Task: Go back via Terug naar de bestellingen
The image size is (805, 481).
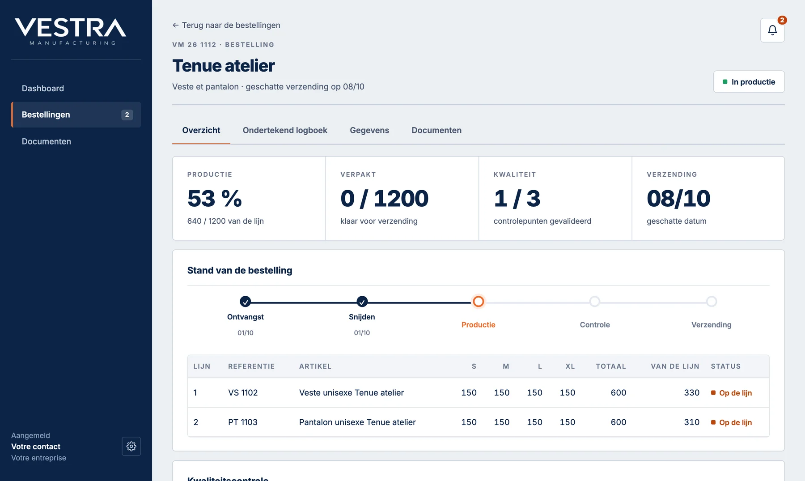Action: click(226, 25)
